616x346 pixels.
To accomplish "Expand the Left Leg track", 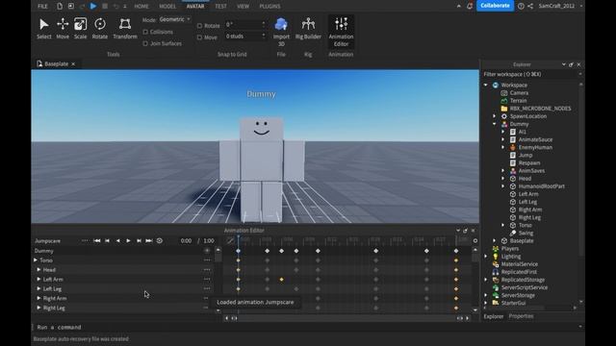I will pos(38,288).
